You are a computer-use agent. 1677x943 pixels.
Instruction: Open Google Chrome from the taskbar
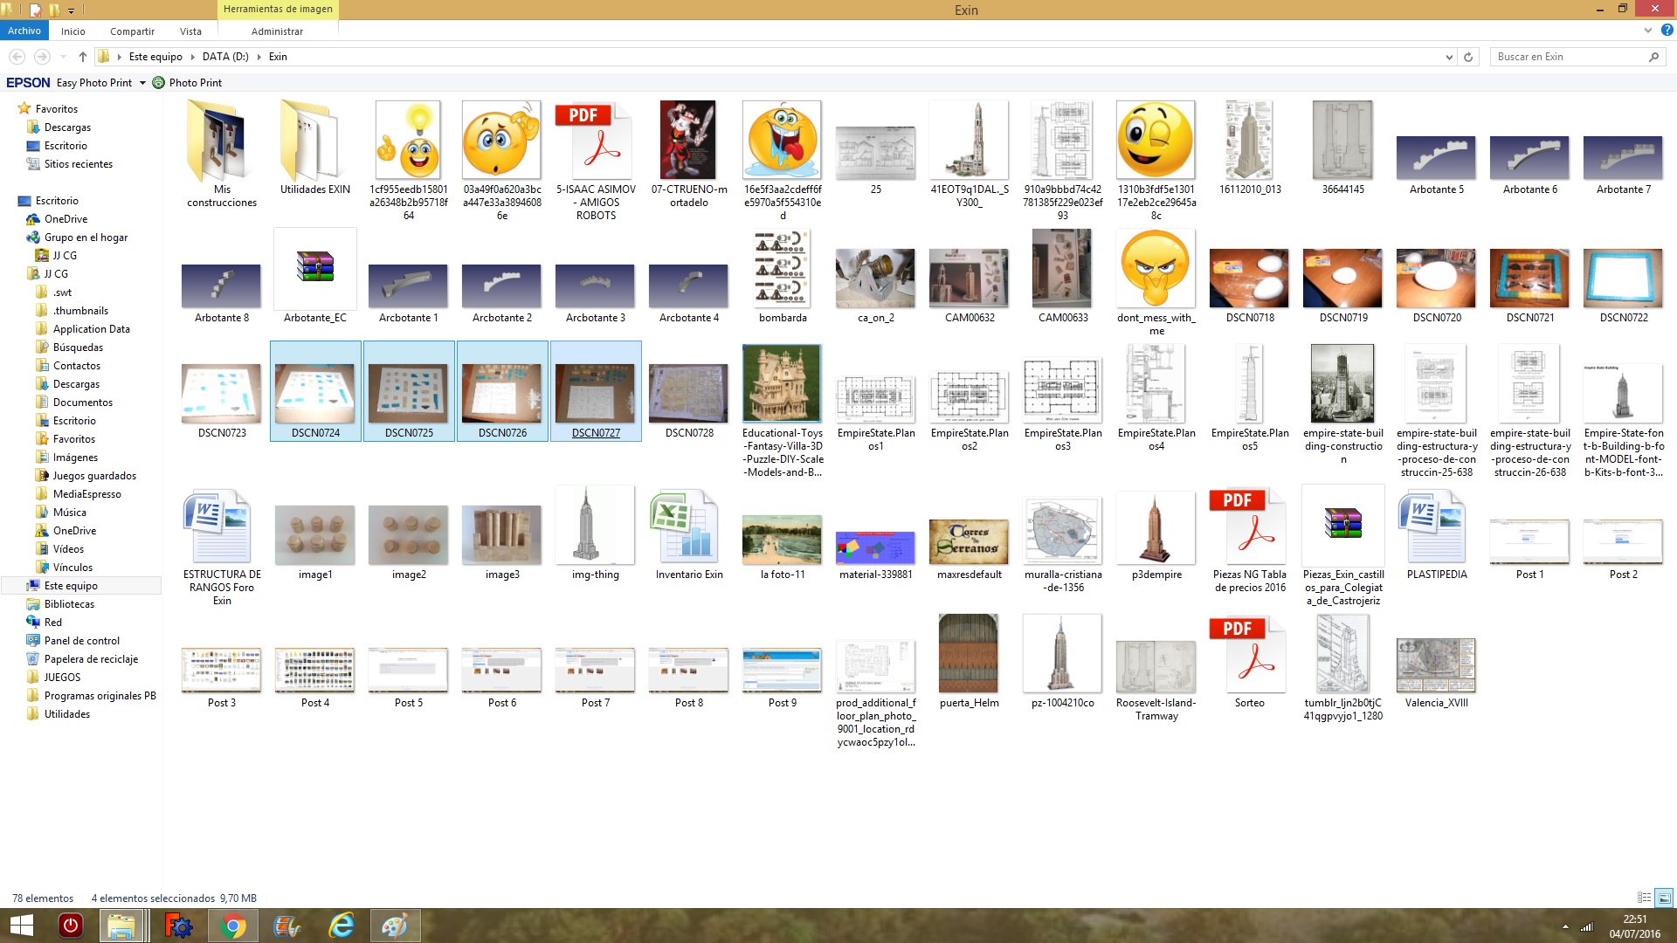point(232,926)
